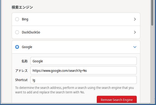Viewport: 156px width, 105px height.
Task: Click the 検索エンジン heading
Action: (22, 7)
